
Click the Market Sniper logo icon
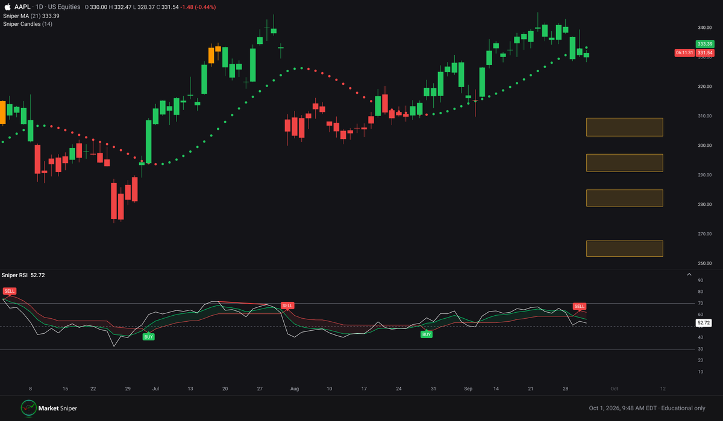click(29, 408)
